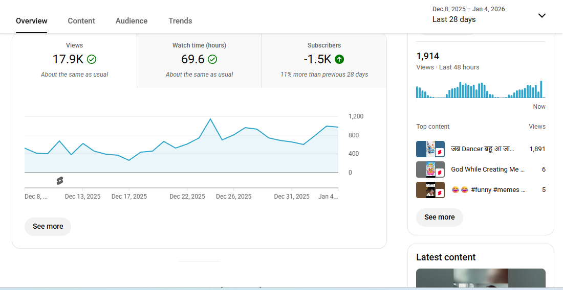Click Shorts badge on God While Creating thumbnail
The image size is (563, 290).
(x=439, y=173)
